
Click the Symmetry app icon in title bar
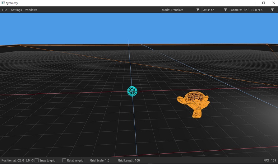point(3,3)
